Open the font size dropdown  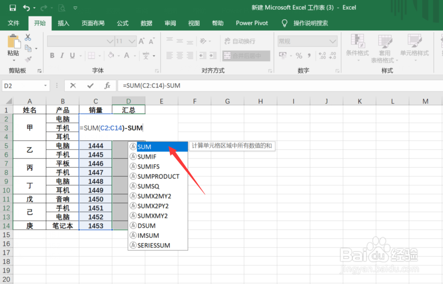click(x=132, y=41)
